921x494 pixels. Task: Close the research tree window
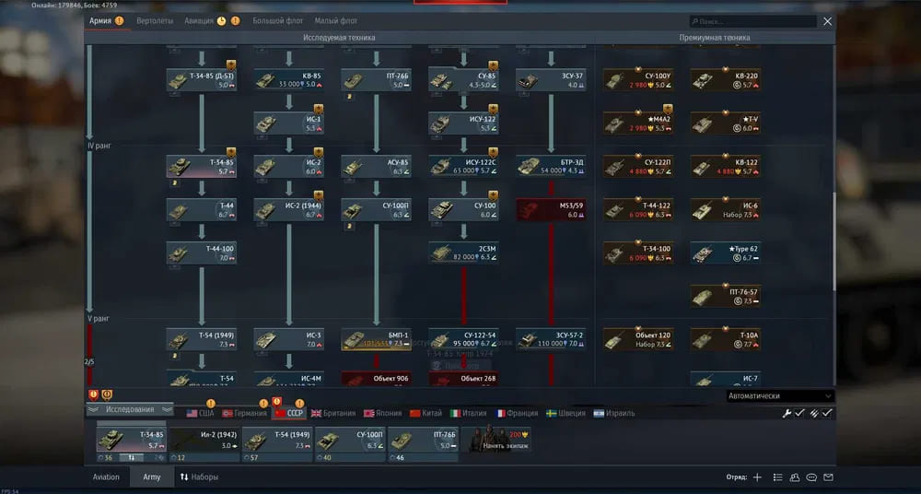pyautogui.click(x=827, y=21)
